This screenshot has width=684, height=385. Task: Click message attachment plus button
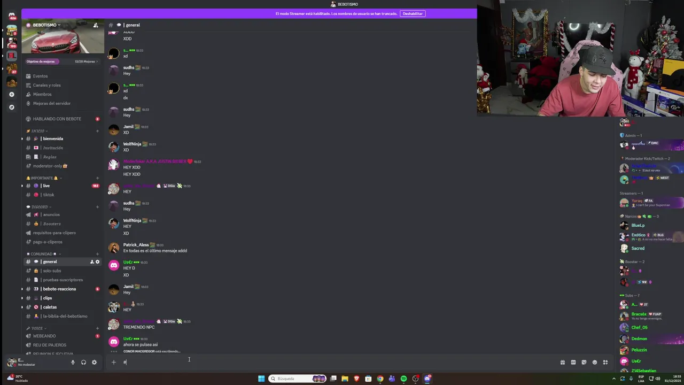tap(113, 362)
